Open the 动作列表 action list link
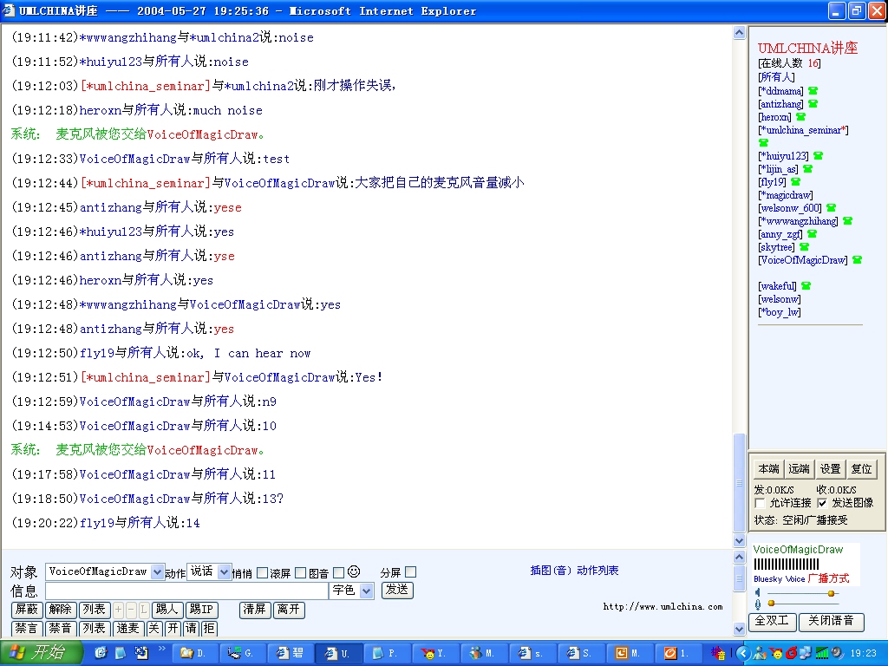Screen dimensions: 888x666 [598, 571]
